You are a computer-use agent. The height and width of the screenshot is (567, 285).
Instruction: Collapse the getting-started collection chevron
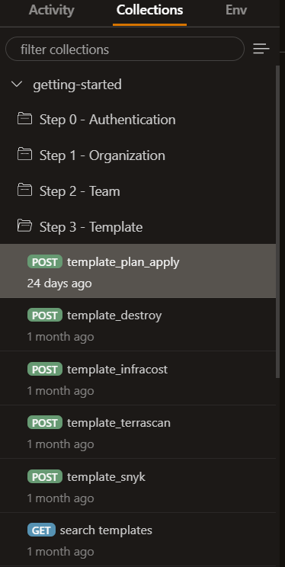(x=17, y=85)
